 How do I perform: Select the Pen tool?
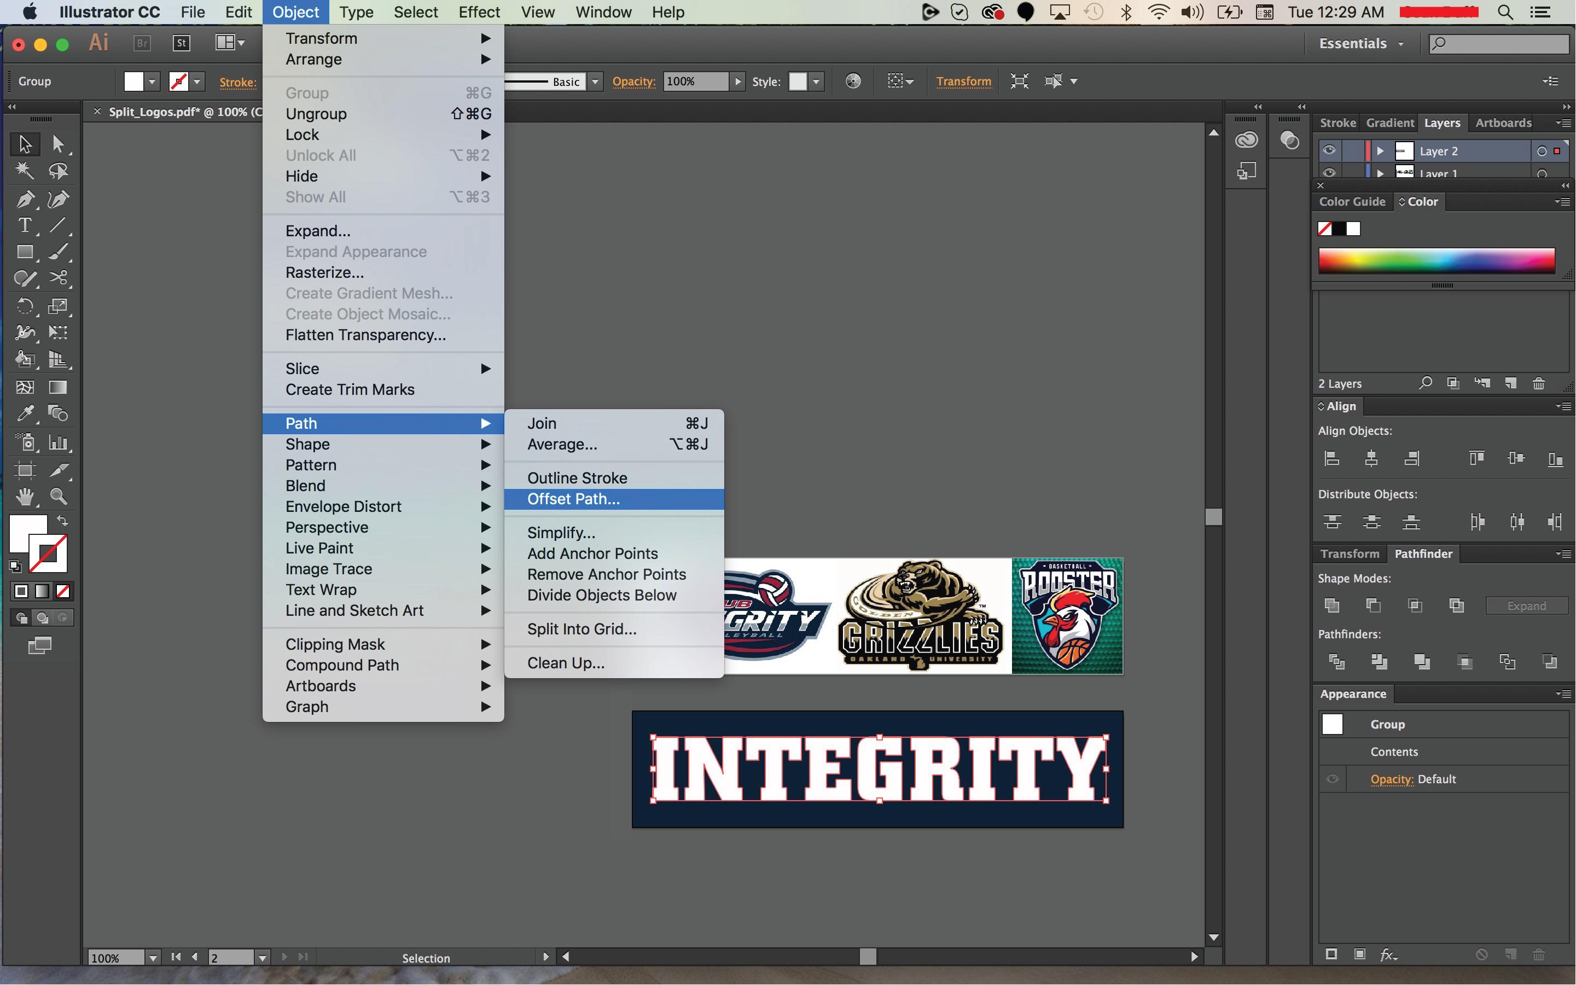(x=25, y=199)
